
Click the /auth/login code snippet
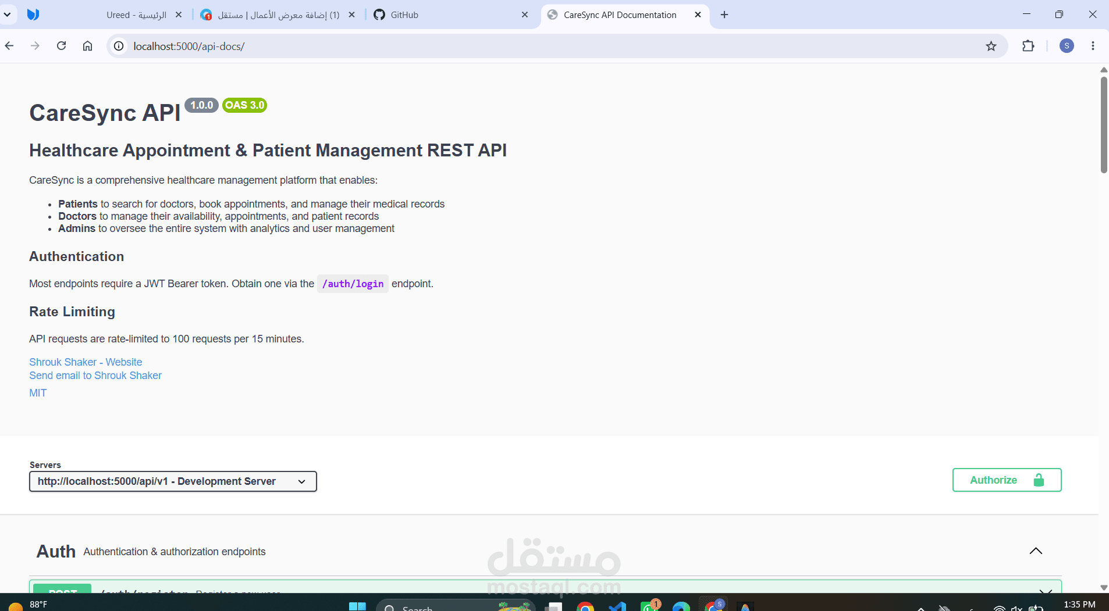pos(353,284)
